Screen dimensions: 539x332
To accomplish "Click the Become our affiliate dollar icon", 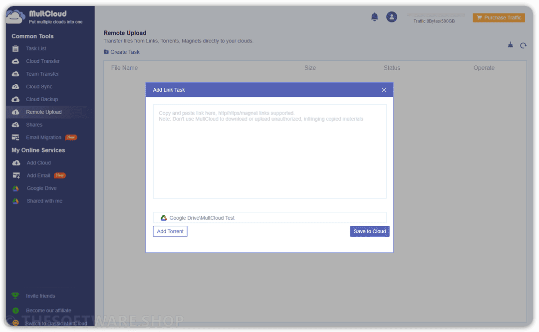I will 15,311.
